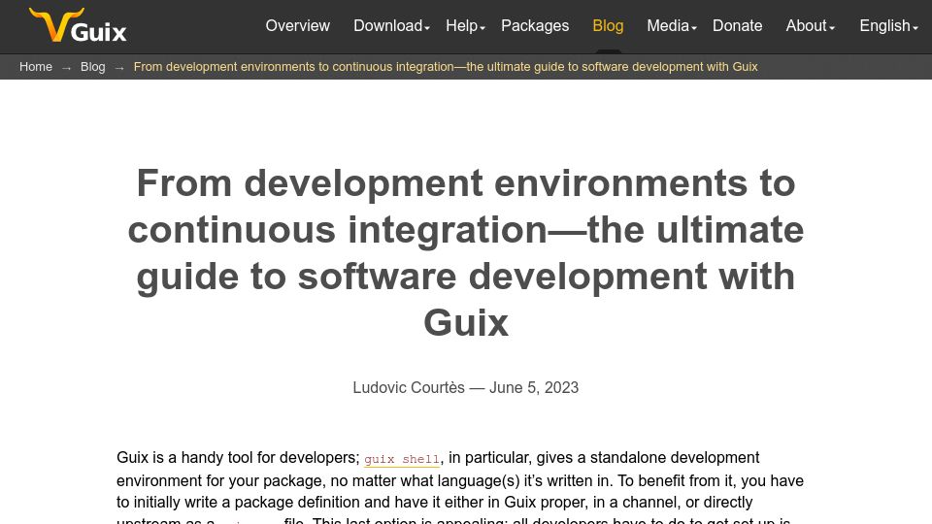Expand the About dropdown menu

pos(810,25)
